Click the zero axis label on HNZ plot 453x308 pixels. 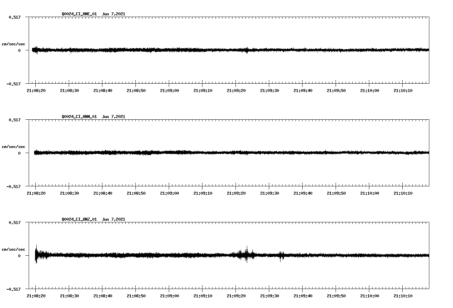pyautogui.click(x=19, y=256)
